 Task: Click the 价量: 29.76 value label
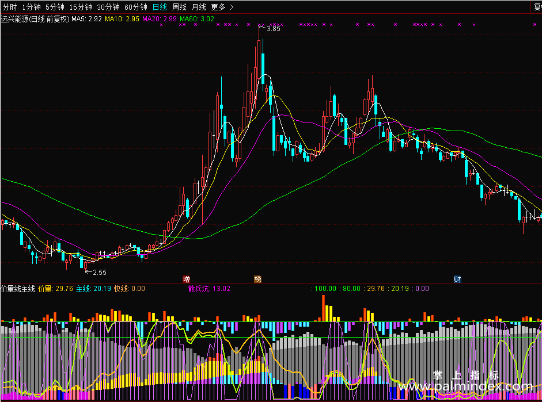pos(56,289)
